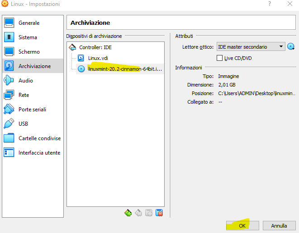Confirm settings with OK

(242, 226)
